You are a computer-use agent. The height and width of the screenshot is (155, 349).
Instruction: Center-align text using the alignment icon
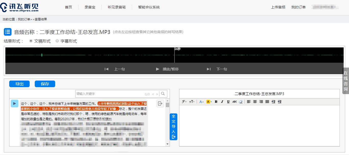(255, 101)
